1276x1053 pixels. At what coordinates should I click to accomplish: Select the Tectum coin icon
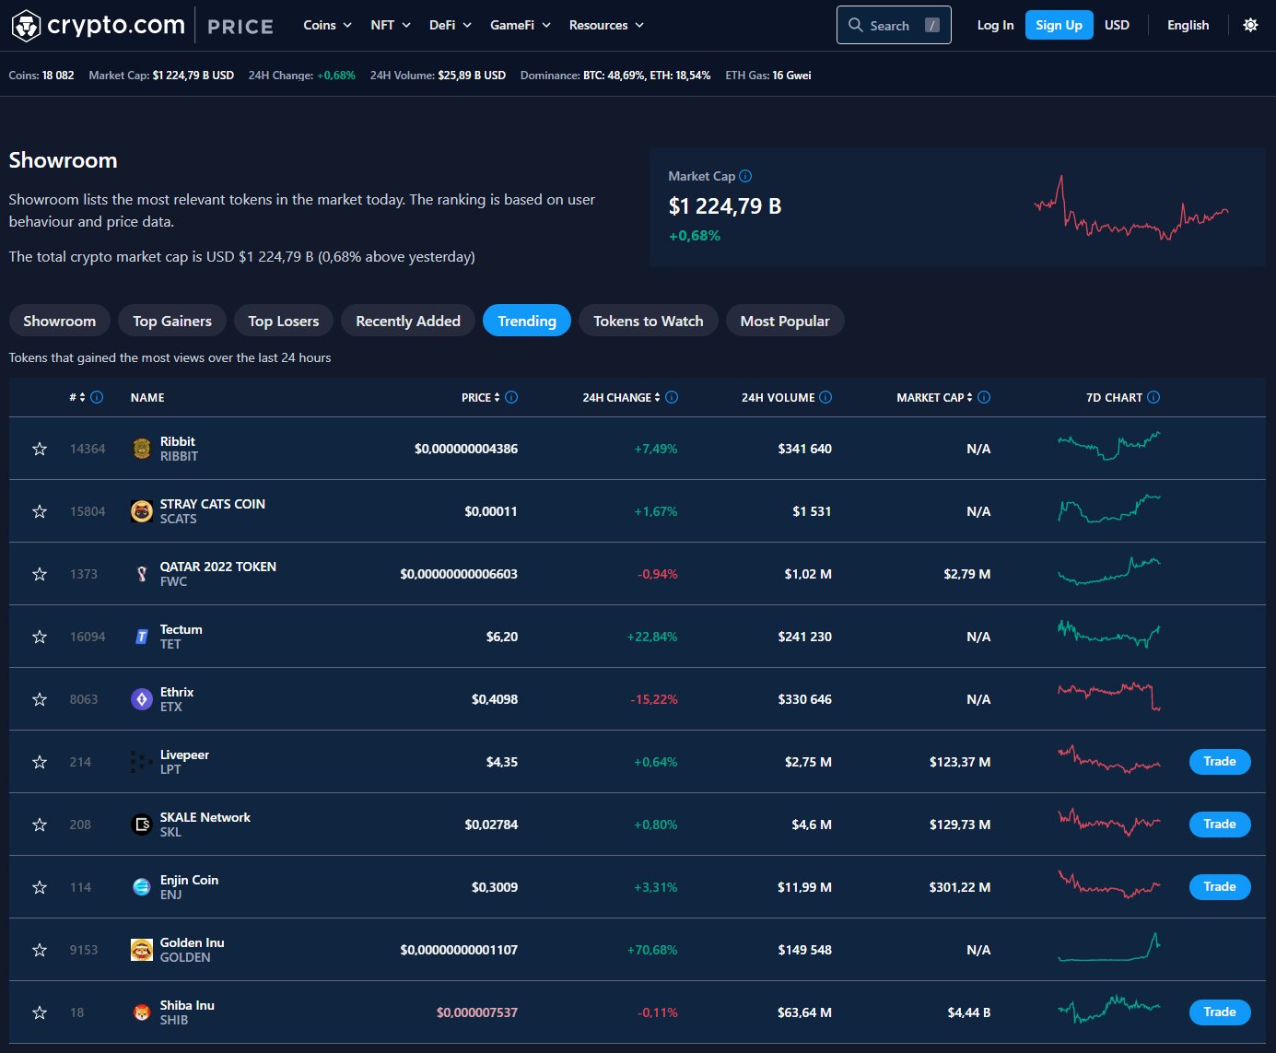click(x=141, y=636)
